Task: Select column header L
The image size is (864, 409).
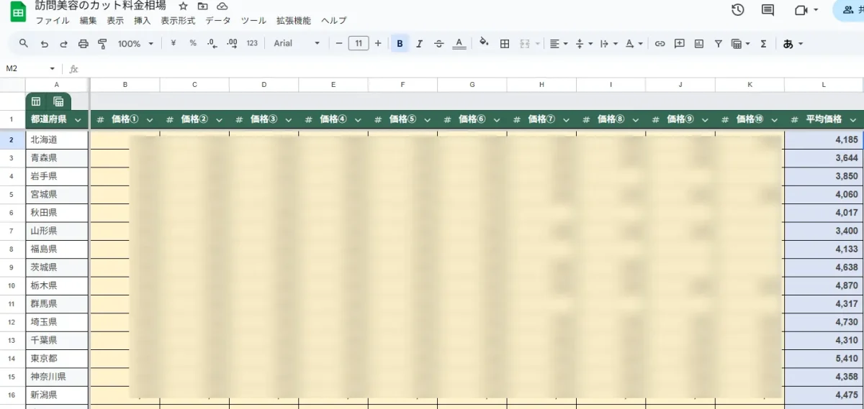Action: [x=824, y=85]
